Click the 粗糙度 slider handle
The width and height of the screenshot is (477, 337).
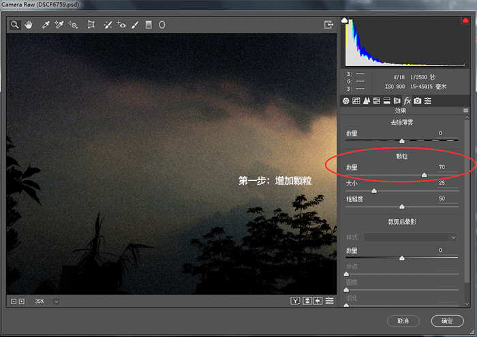pos(402,207)
